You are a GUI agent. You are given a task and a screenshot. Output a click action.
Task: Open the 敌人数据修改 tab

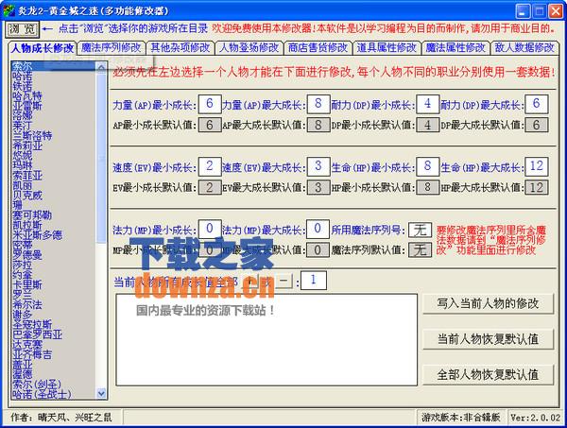point(524,48)
